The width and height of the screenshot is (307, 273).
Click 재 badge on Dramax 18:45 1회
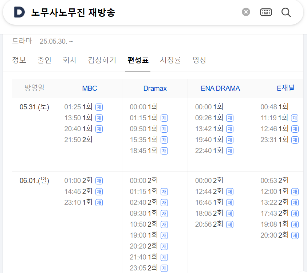[164, 151]
